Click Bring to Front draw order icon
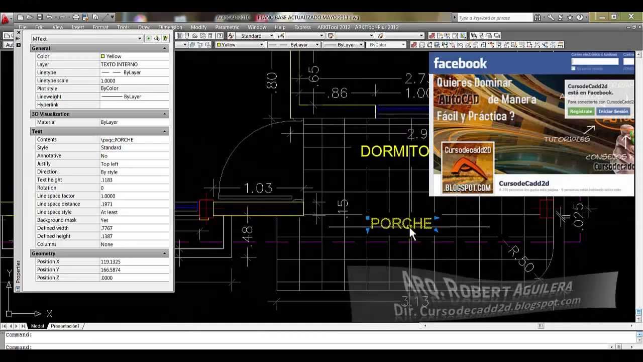 475,36
